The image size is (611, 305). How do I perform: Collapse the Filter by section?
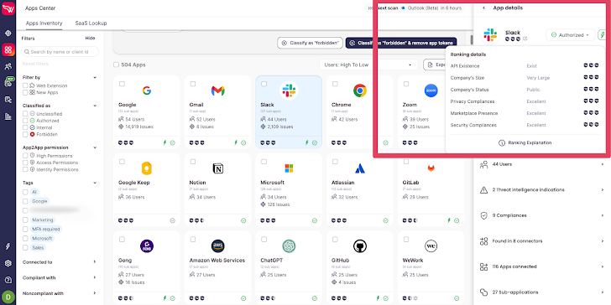pyautogui.click(x=95, y=77)
